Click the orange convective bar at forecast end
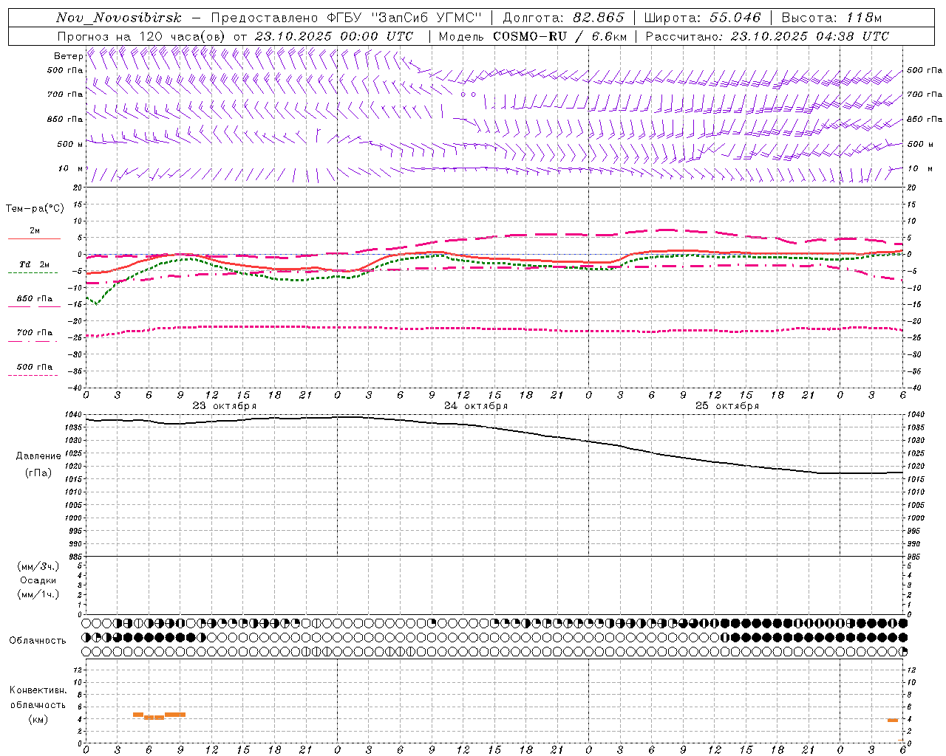This screenshot has height=756, width=946. tap(893, 720)
